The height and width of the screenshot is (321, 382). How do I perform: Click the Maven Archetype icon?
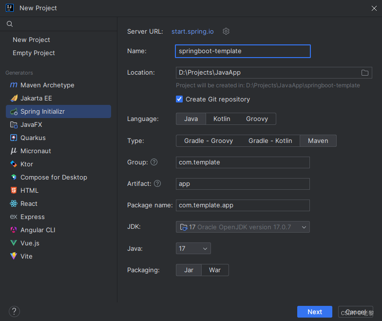[14, 85]
